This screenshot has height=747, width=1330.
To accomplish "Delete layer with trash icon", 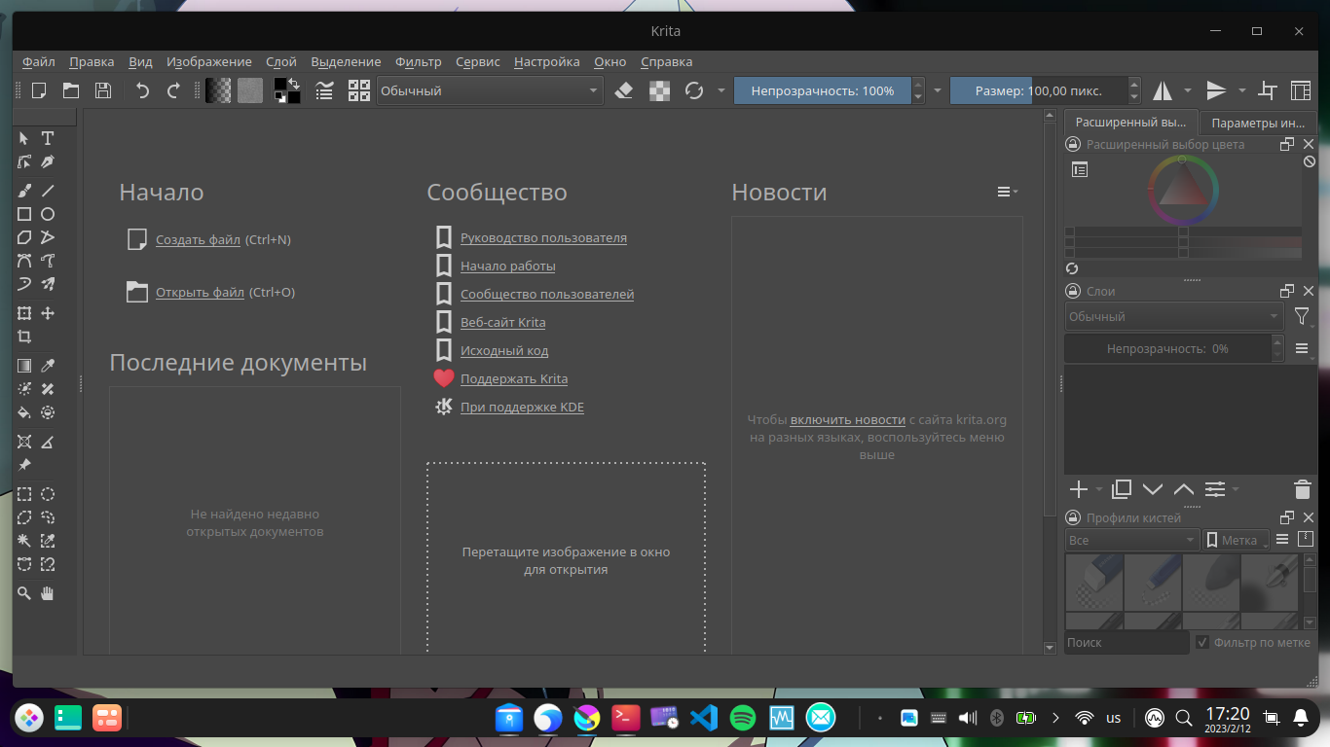I will (1302, 489).
